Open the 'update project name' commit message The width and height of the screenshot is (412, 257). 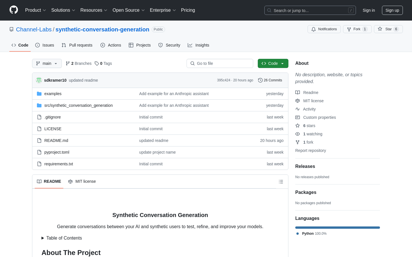(157, 152)
